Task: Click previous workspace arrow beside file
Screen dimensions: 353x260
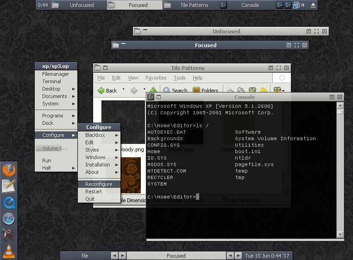Action: tap(114, 255)
